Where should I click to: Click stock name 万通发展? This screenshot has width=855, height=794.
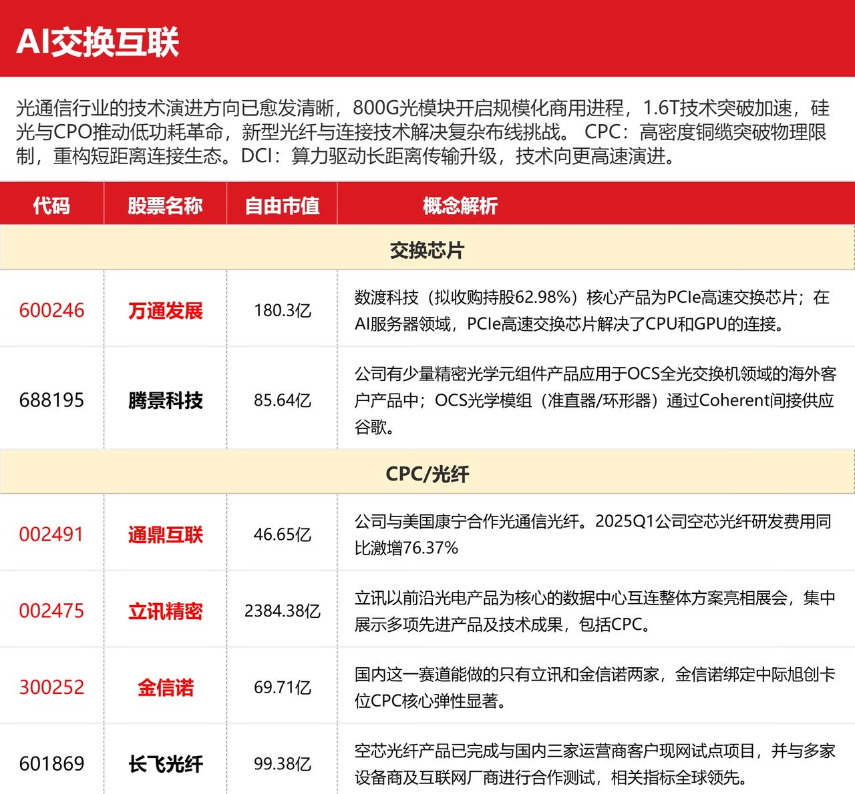click(165, 310)
